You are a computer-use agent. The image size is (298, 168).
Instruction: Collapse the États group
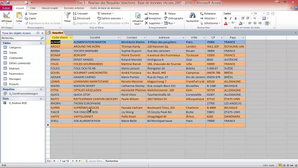click(41, 98)
